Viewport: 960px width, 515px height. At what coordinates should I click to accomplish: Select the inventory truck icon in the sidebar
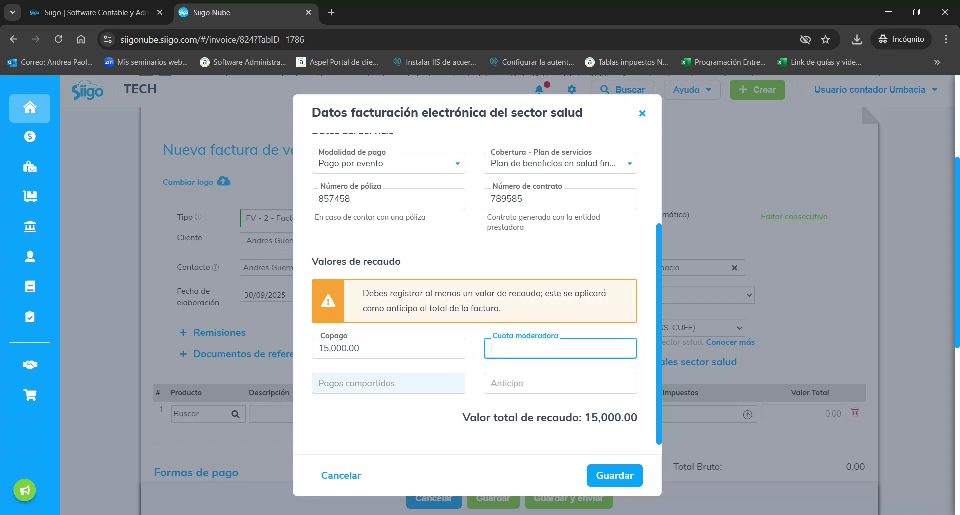[29, 196]
